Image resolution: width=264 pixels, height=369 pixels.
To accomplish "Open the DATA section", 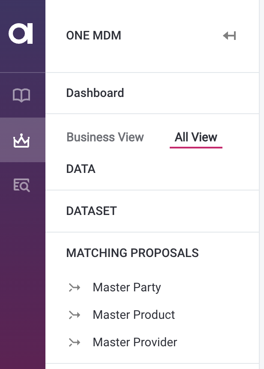I will 80,169.
